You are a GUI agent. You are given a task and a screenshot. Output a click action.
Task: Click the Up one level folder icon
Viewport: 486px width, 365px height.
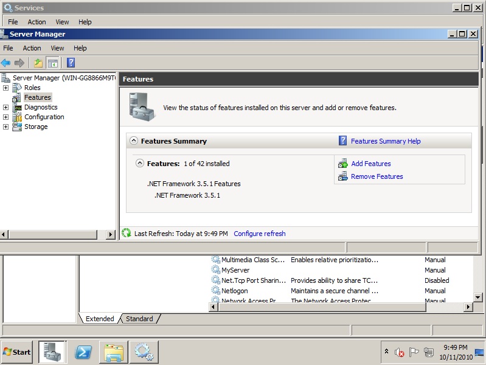click(38, 63)
